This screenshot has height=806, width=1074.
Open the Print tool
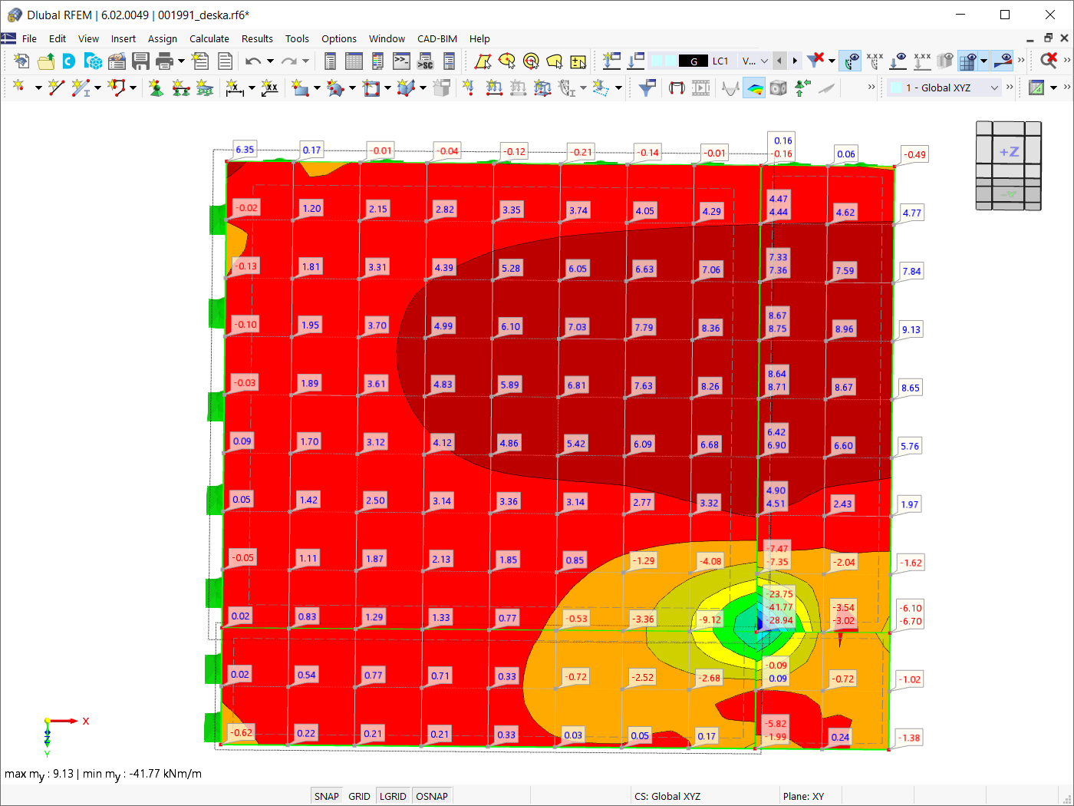click(x=163, y=60)
